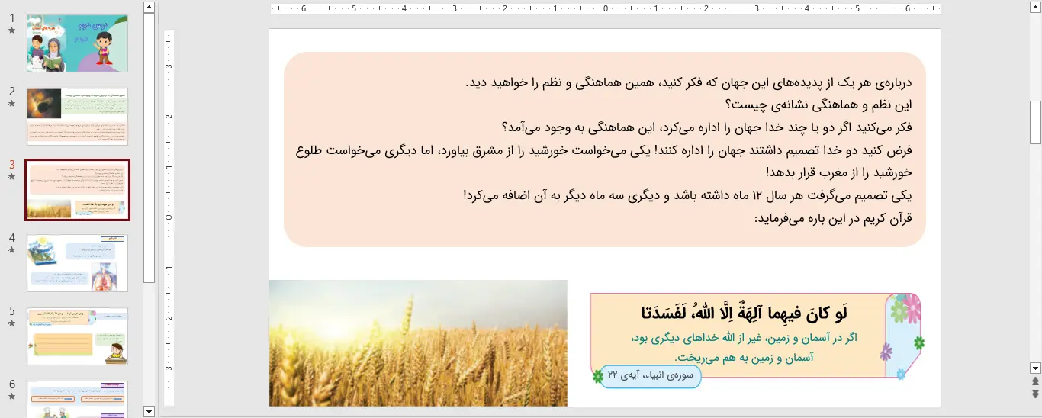Viewport: 1042px width, 418px height.
Task: Click the animation star beside slide 6
Action: [x=11, y=397]
